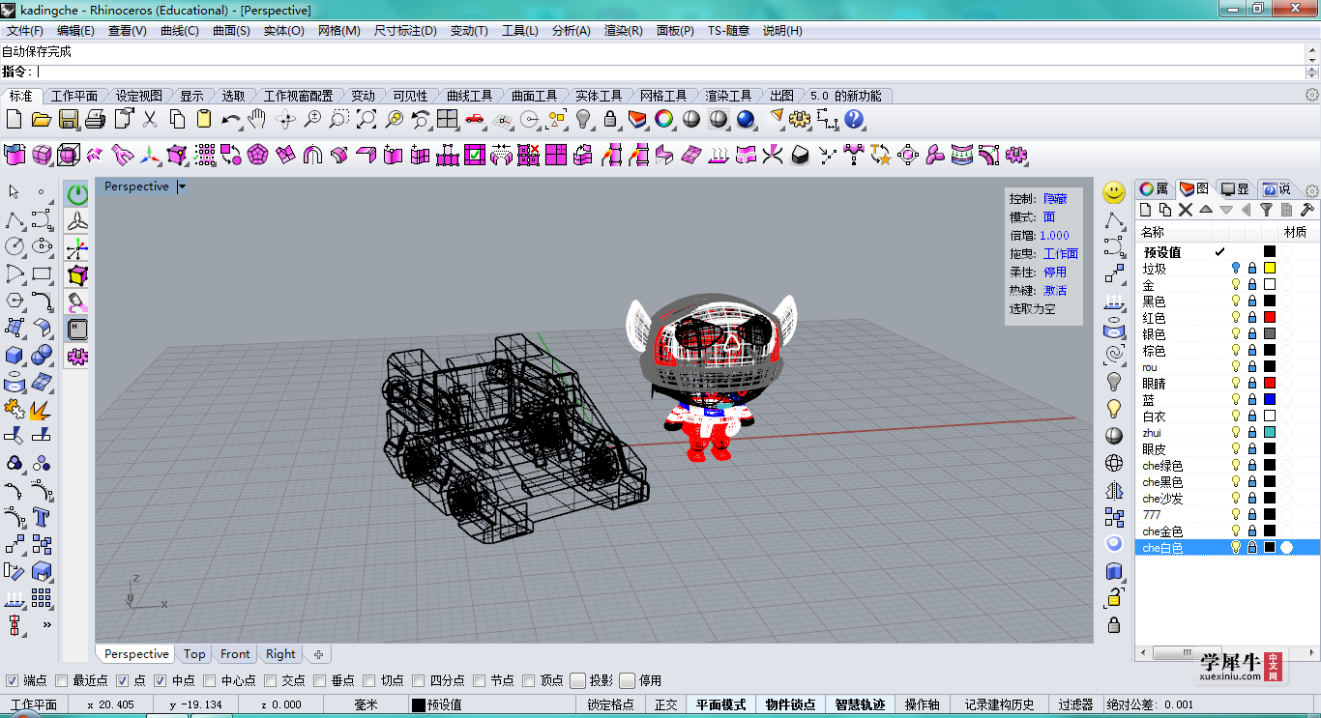Click 记录建构历史 in the status bar
The height and width of the screenshot is (718, 1321).
(x=999, y=704)
